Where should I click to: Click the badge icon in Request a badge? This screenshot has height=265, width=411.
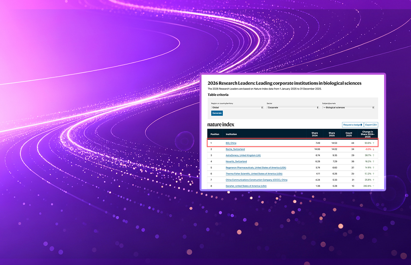361,125
